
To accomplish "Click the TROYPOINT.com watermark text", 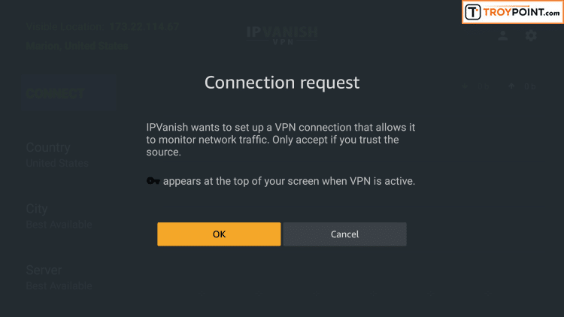I will coord(522,12).
